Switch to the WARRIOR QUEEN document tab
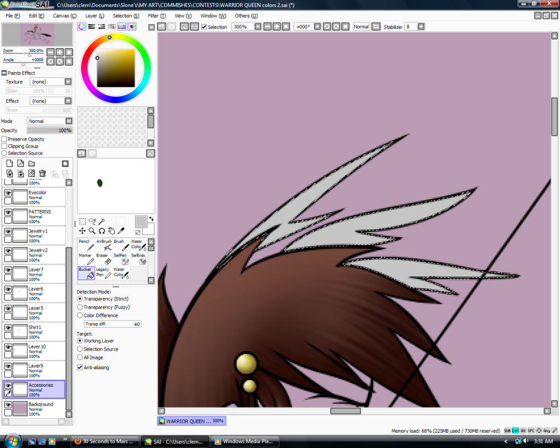Image resolution: width=560 pixels, height=448 pixels. click(x=191, y=421)
